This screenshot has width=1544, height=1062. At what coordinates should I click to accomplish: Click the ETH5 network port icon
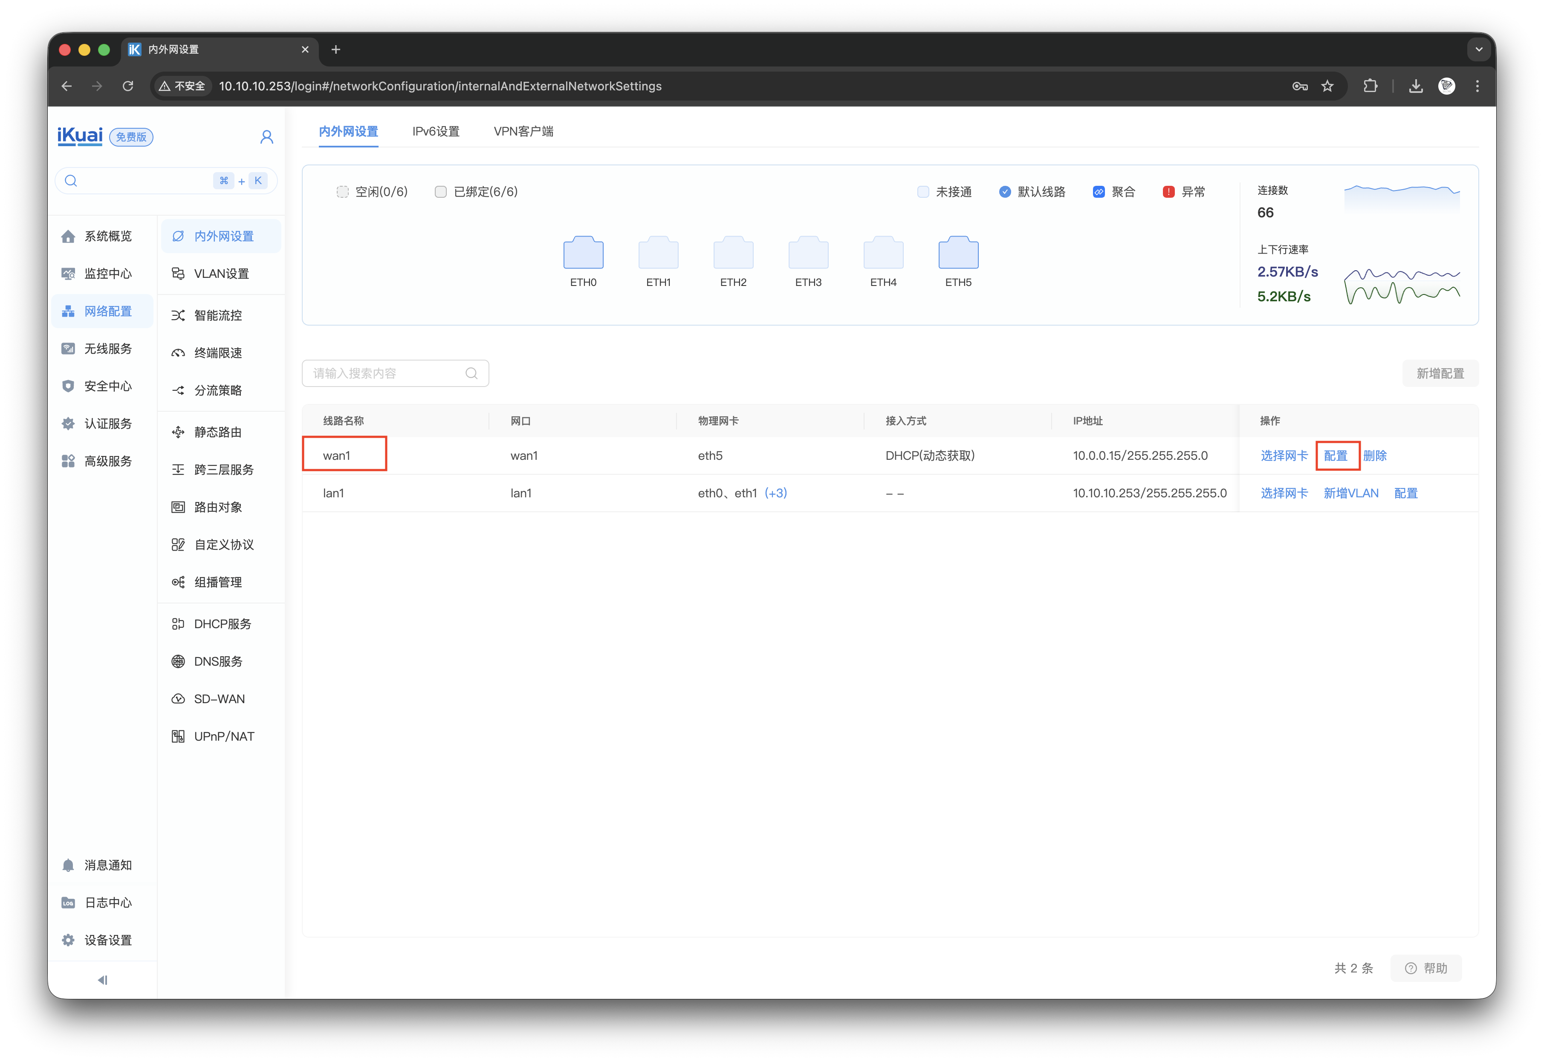tap(958, 253)
